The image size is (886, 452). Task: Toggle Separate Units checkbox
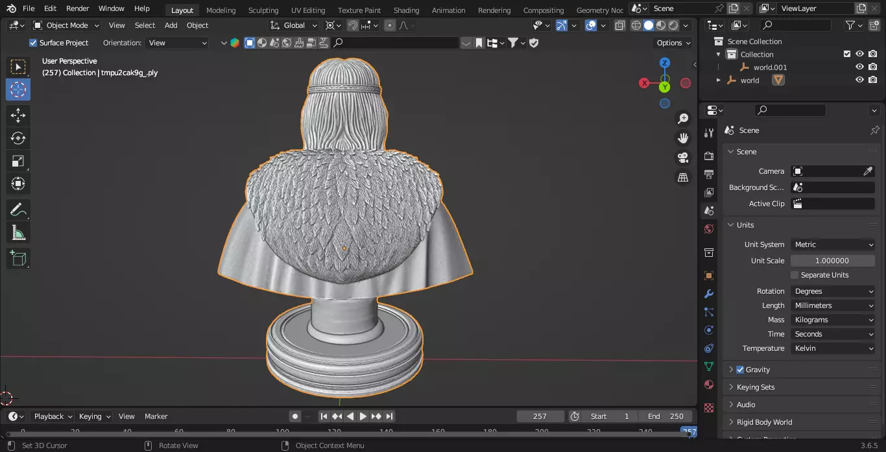pos(795,275)
